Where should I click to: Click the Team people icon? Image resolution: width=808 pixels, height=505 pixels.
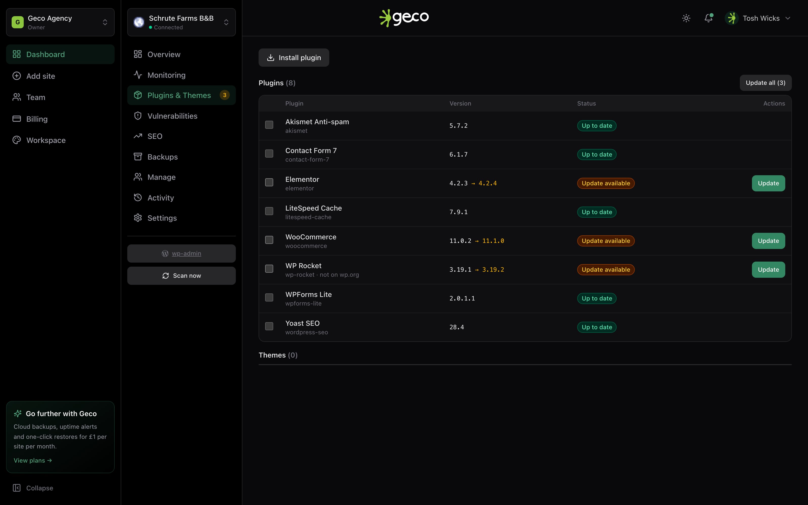[x=17, y=97]
